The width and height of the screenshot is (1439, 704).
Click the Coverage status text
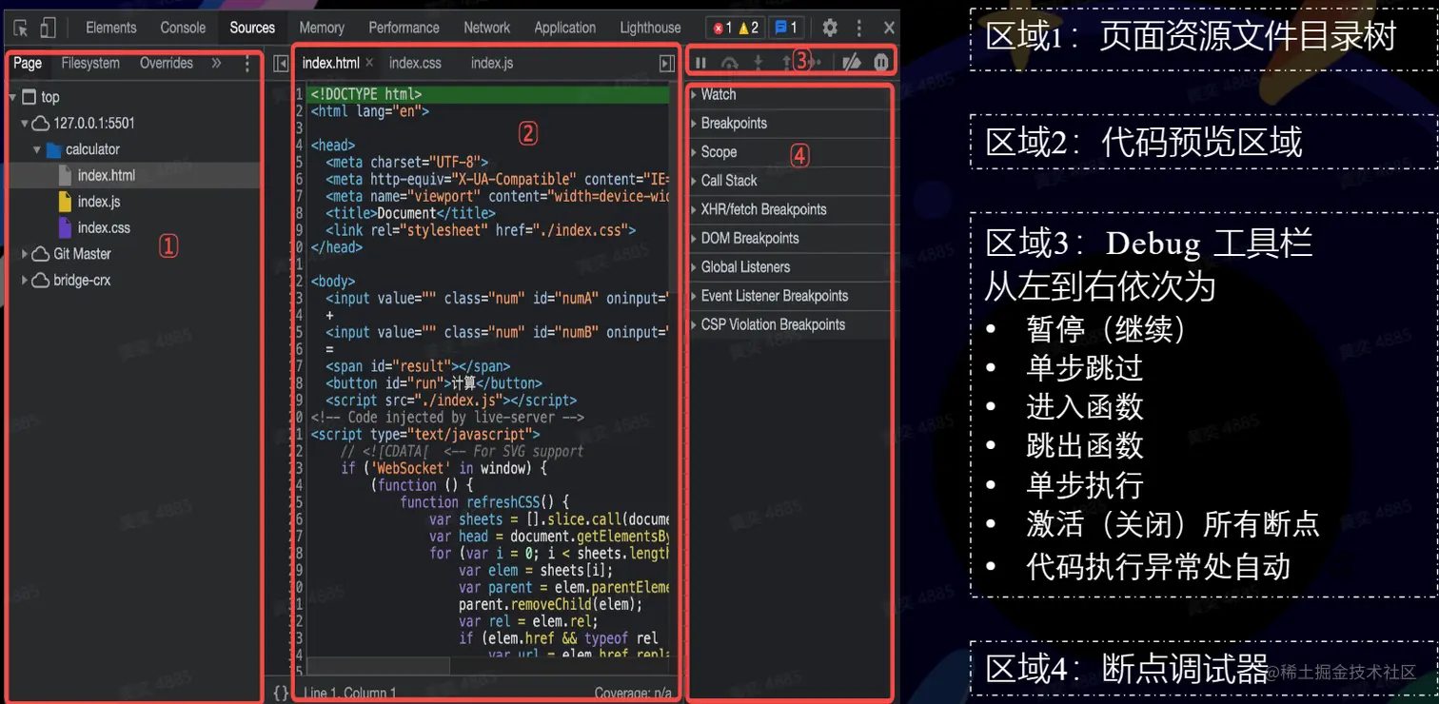pyautogui.click(x=634, y=694)
